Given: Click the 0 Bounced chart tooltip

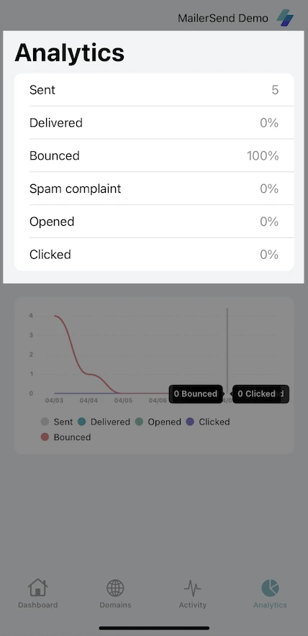Looking at the screenshot, I should click(196, 394).
